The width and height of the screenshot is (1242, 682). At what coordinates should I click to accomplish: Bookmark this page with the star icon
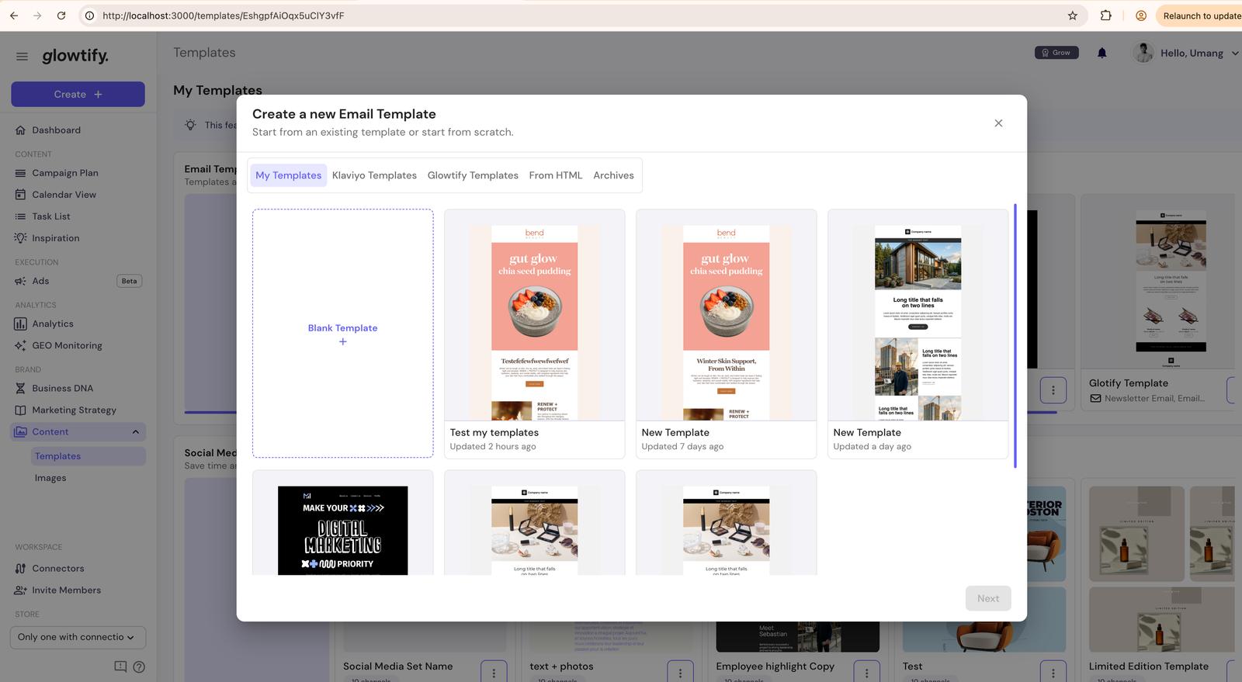[x=1073, y=16]
